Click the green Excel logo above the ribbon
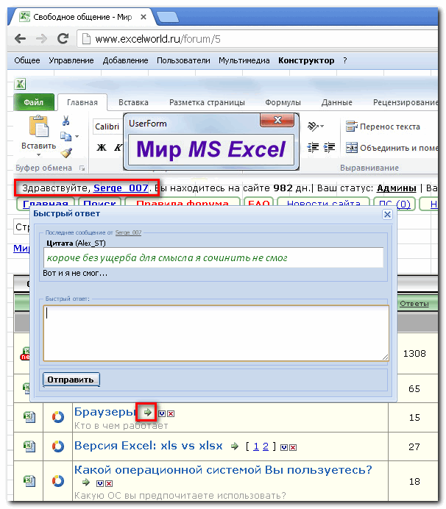Image resolution: width=446 pixels, height=509 pixels. (20, 84)
